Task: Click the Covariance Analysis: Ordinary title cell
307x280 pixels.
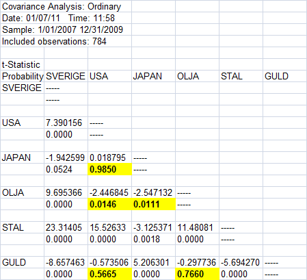Action: pos(66,6)
